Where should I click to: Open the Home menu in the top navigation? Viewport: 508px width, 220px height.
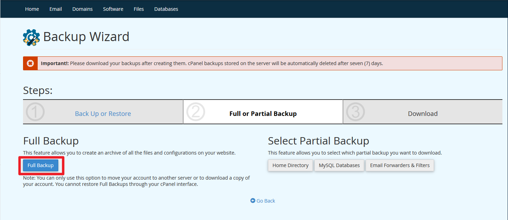tap(32, 9)
